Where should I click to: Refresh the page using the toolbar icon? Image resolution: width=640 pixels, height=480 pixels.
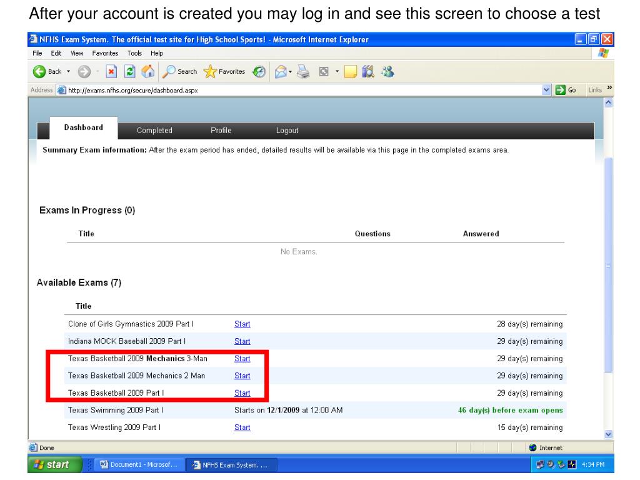pyautogui.click(x=130, y=72)
